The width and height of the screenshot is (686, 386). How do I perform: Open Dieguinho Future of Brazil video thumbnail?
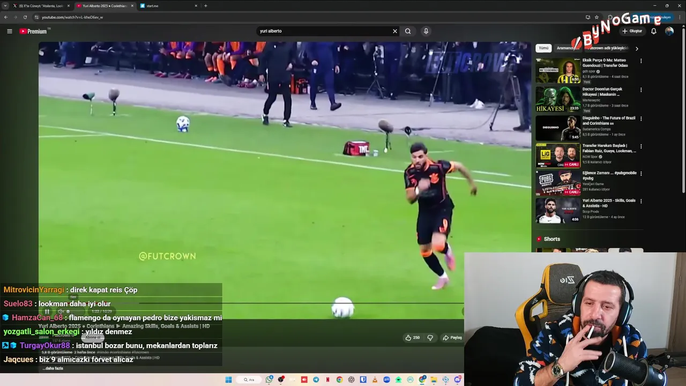point(558,128)
